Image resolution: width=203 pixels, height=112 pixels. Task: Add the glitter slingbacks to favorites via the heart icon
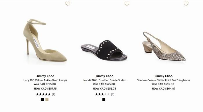pyautogui.click(x=186, y=4)
